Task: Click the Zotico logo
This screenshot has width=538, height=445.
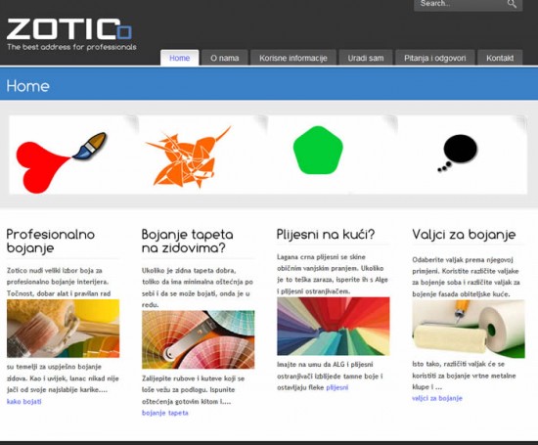Action: tap(69, 28)
